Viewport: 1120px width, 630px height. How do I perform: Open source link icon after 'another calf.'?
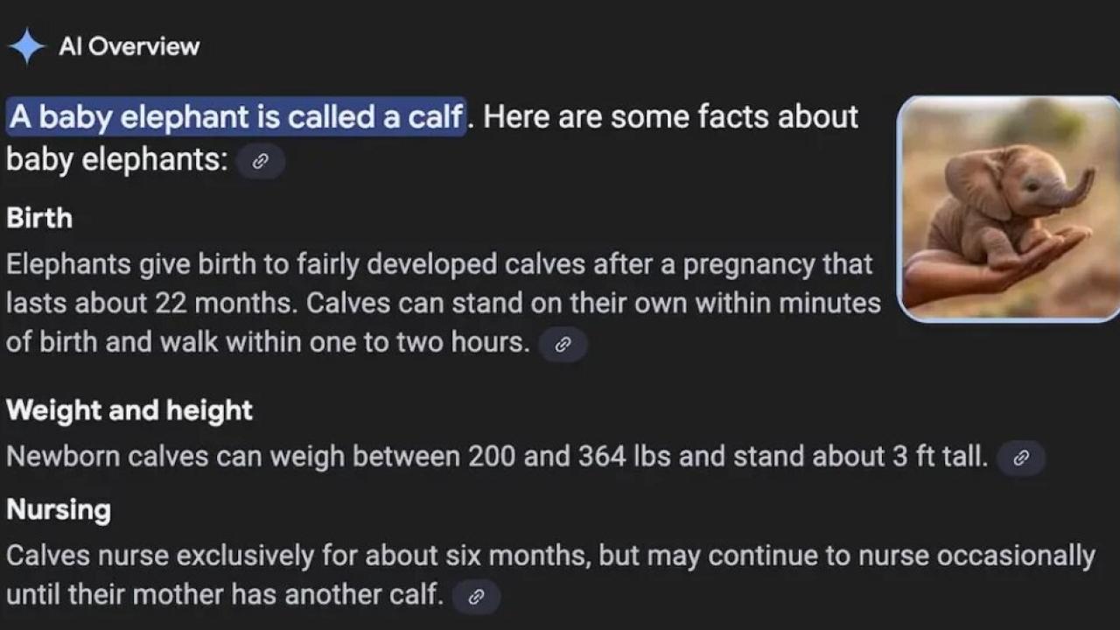[x=476, y=597]
